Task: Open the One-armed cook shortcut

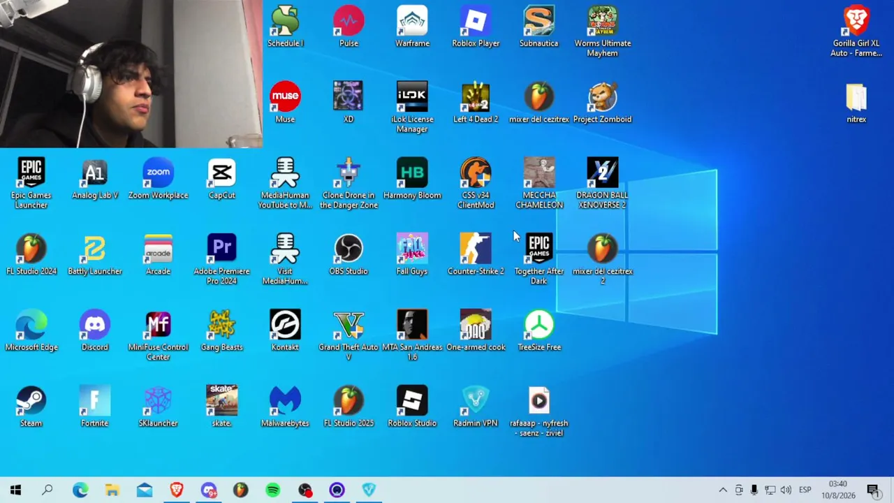Action: tap(476, 331)
